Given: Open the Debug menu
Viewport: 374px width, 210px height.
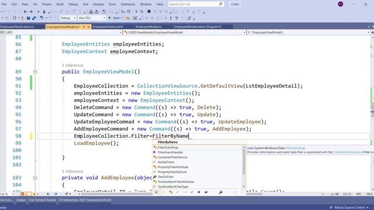Looking at the screenshot, I should point(73,4).
